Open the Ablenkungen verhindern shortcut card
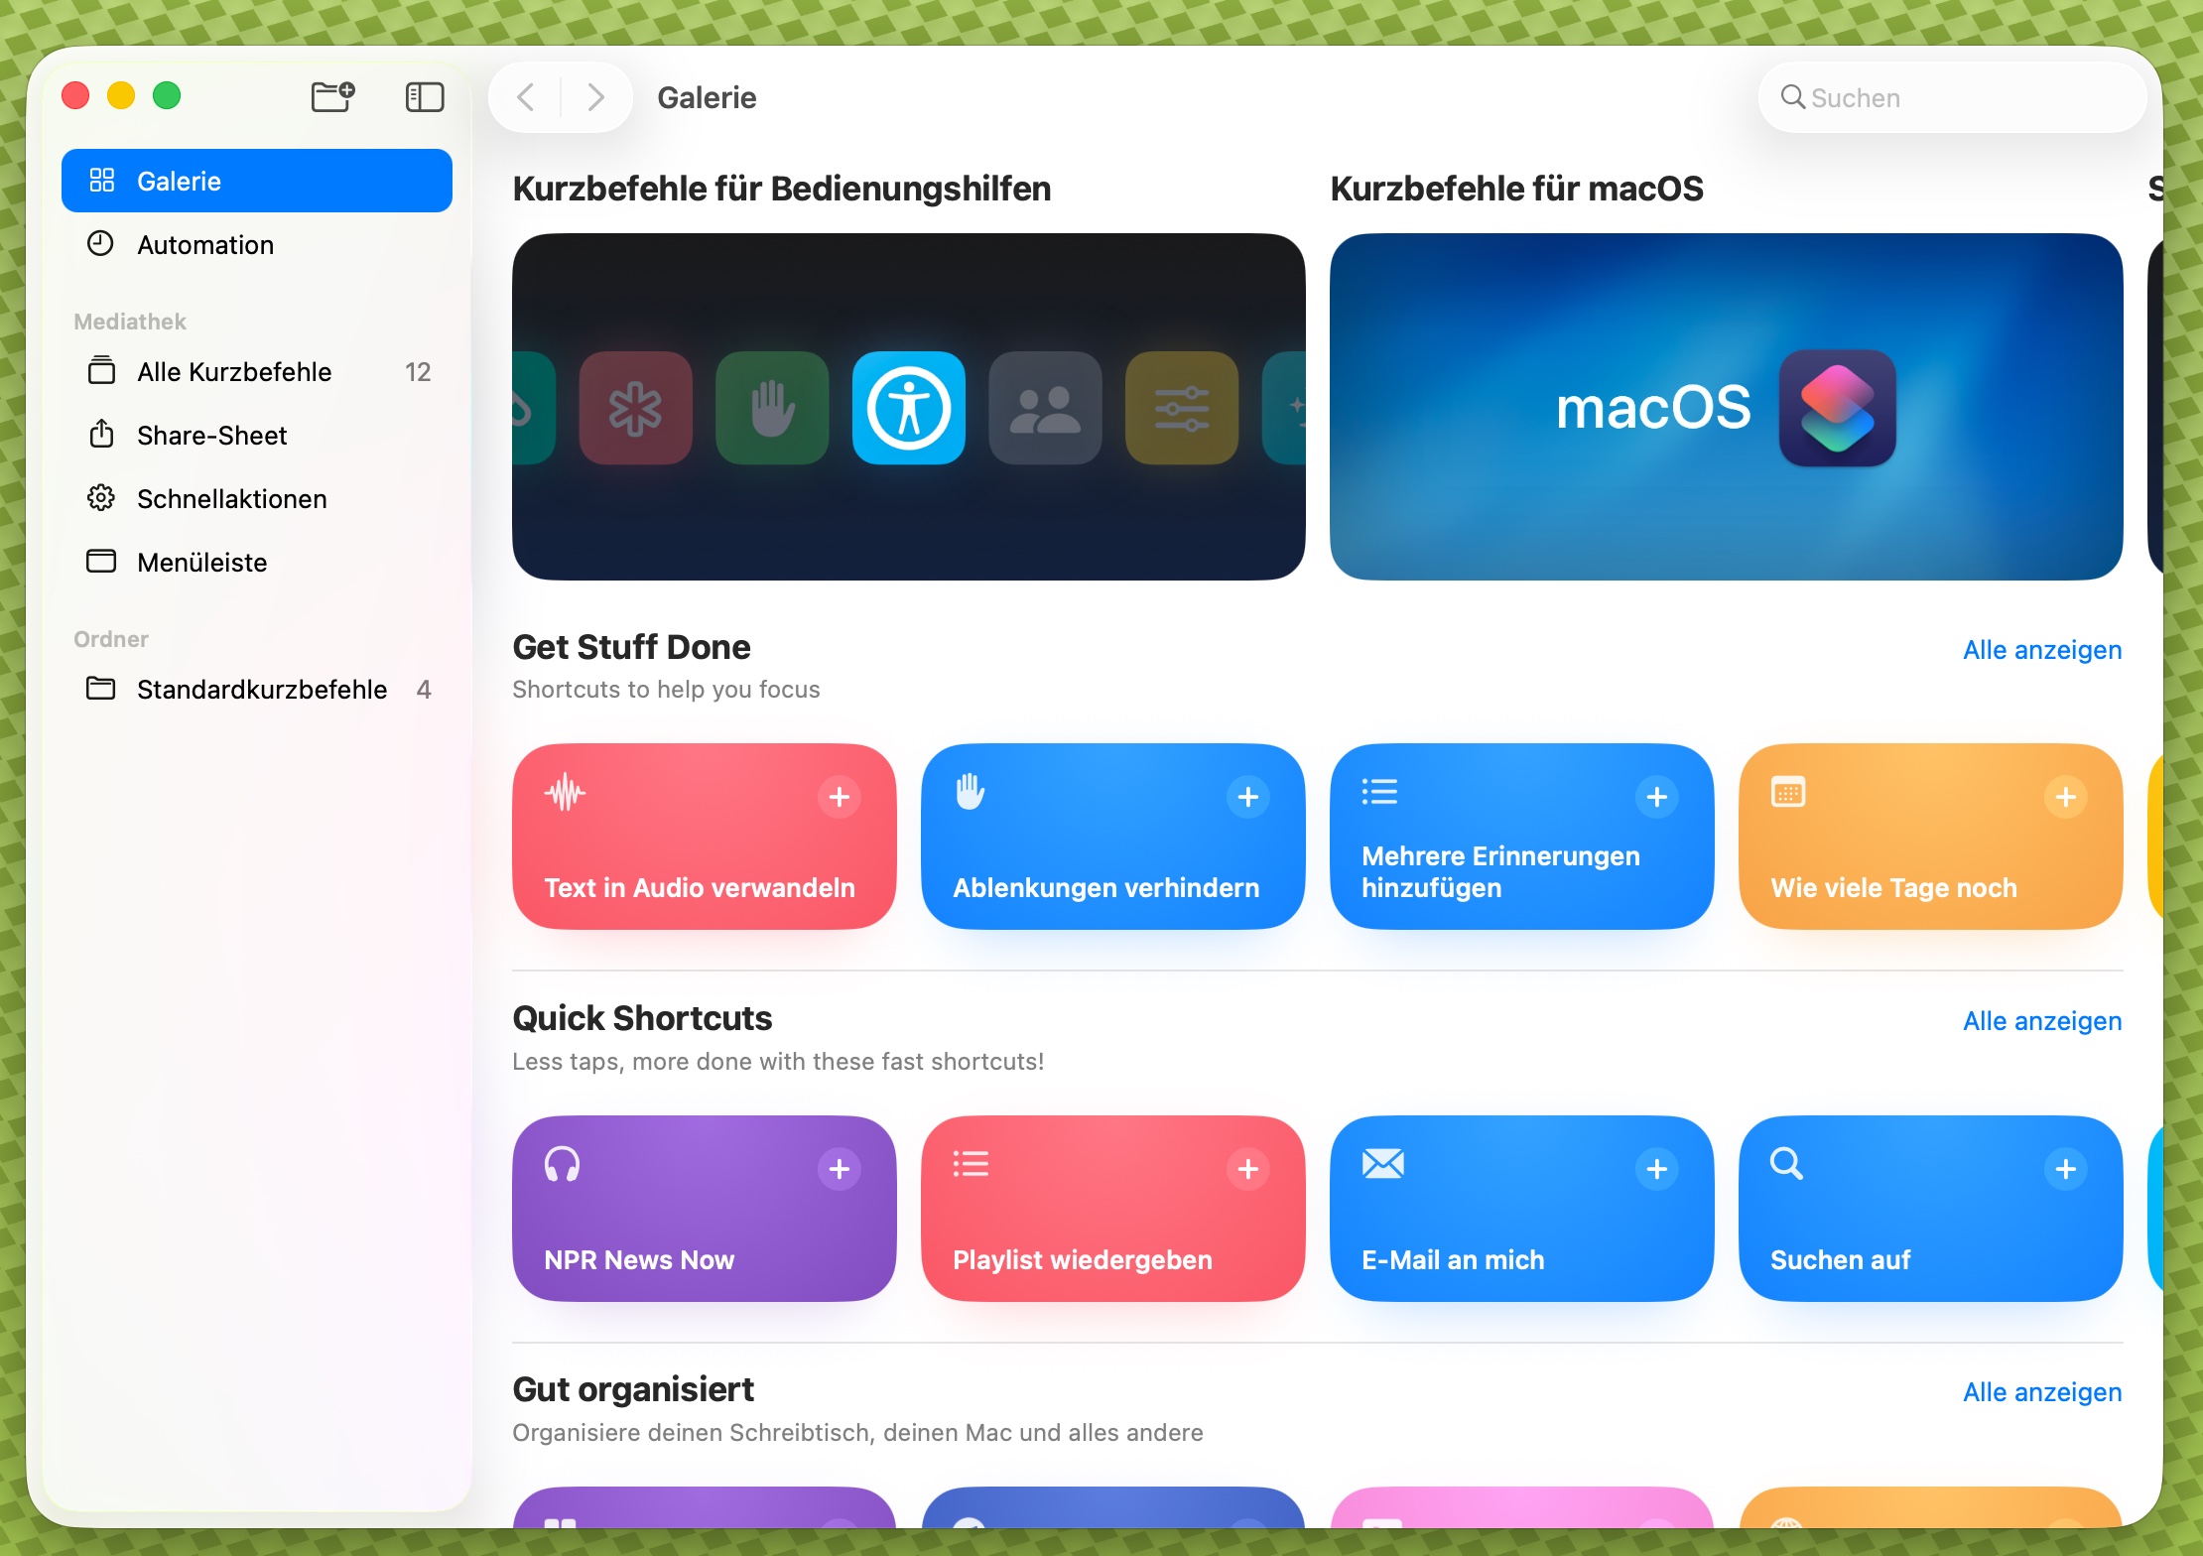The image size is (2203, 1556). (x=1112, y=837)
